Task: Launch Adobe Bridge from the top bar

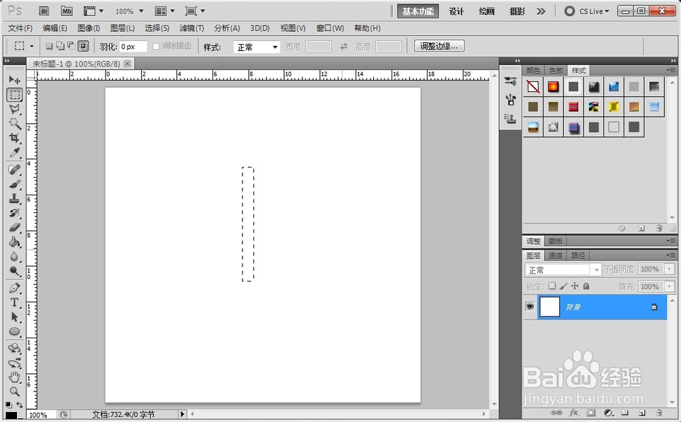Action: click(x=44, y=11)
